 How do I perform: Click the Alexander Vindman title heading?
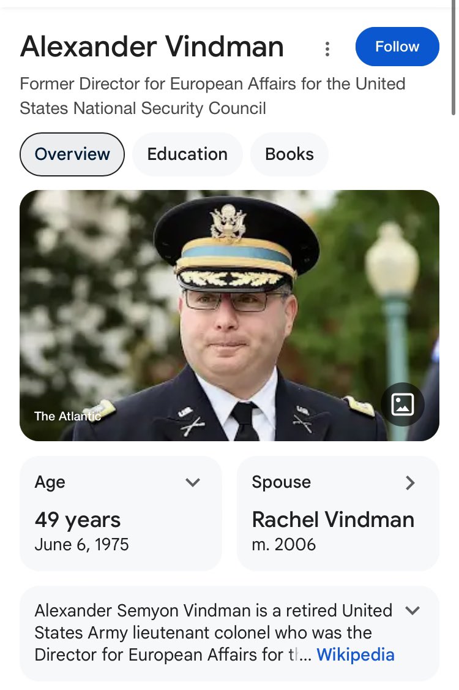[152, 47]
